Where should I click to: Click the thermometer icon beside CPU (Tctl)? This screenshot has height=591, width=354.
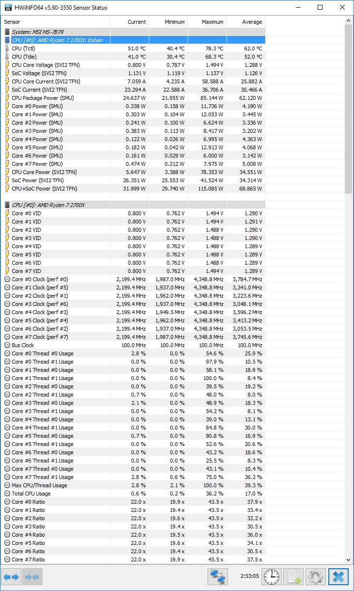coord(7,48)
